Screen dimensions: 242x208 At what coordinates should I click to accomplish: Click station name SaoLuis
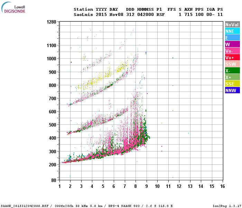(83, 15)
